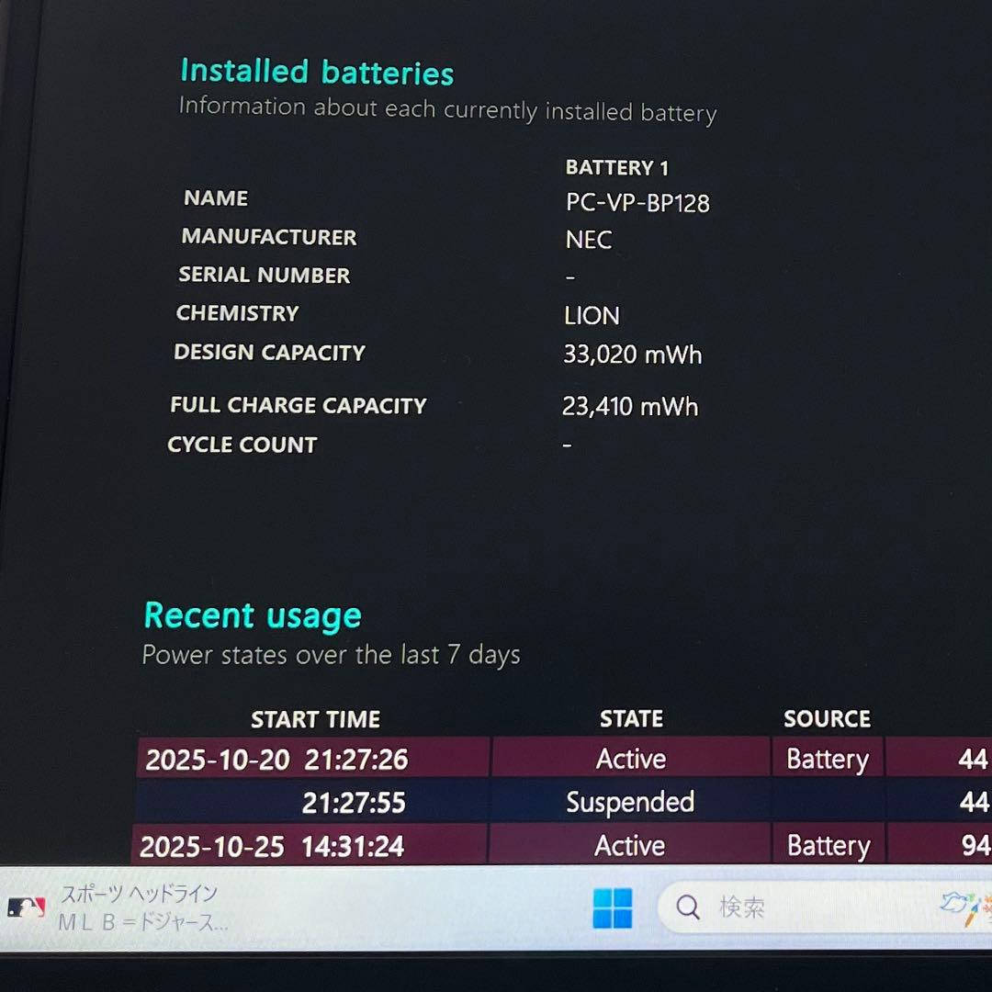The image size is (992, 992).
Task: Select the battery name PC-VP-BP128
Action: [x=637, y=203]
